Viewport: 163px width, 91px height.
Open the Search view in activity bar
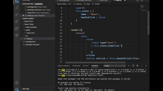tap(17, 8)
